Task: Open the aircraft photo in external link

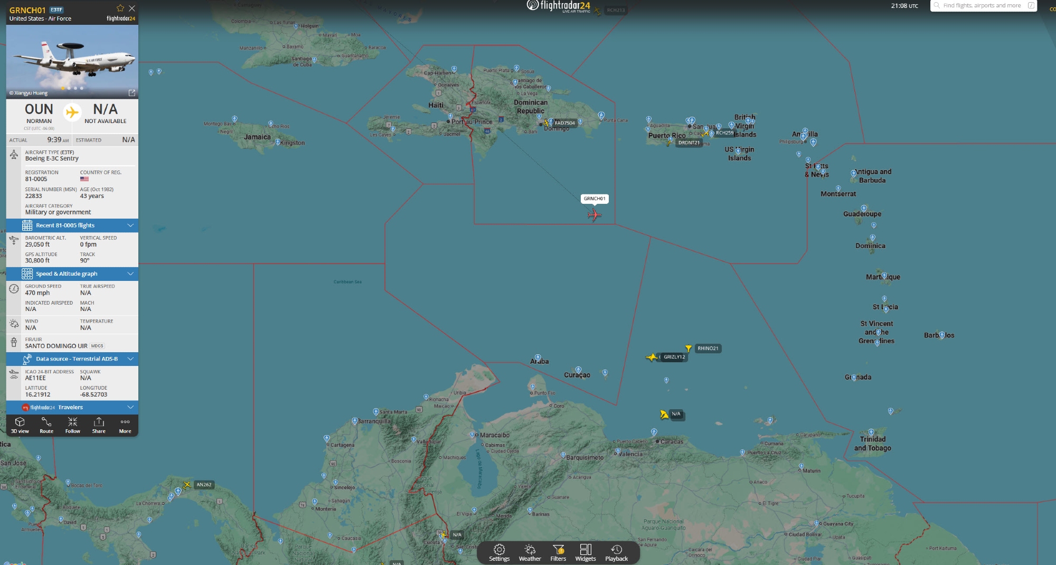Action: pyautogui.click(x=132, y=93)
